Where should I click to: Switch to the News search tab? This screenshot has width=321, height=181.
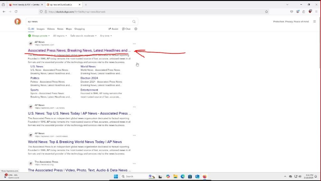pos(60,29)
